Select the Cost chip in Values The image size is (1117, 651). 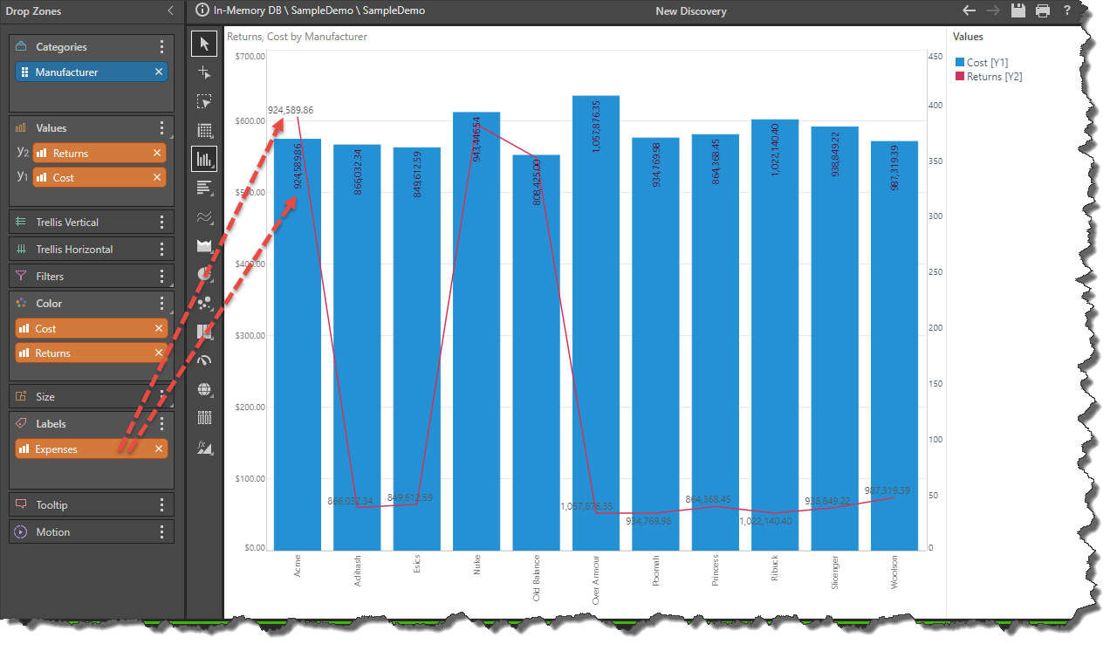click(x=99, y=177)
